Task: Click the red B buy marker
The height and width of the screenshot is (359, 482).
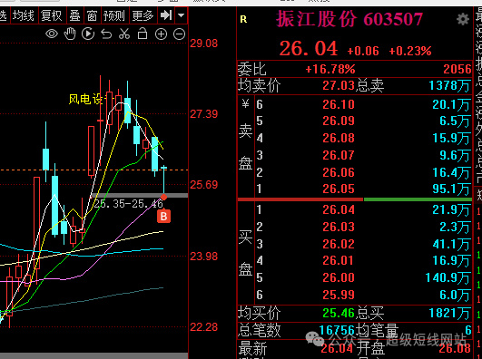Action: pyautogui.click(x=163, y=216)
